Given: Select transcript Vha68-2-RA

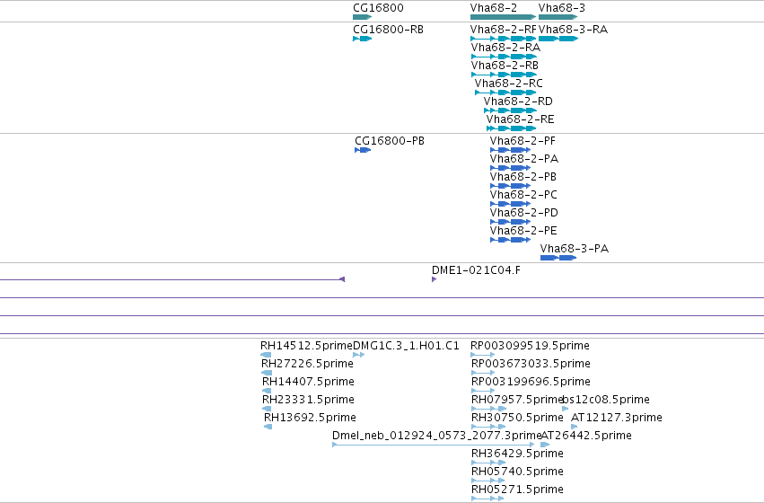Looking at the screenshot, I should pyautogui.click(x=505, y=48).
